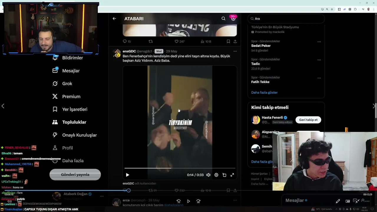Viewport: 377px width, 212px height.
Task: Toggle captions in the media player
Action: click(19, 201)
